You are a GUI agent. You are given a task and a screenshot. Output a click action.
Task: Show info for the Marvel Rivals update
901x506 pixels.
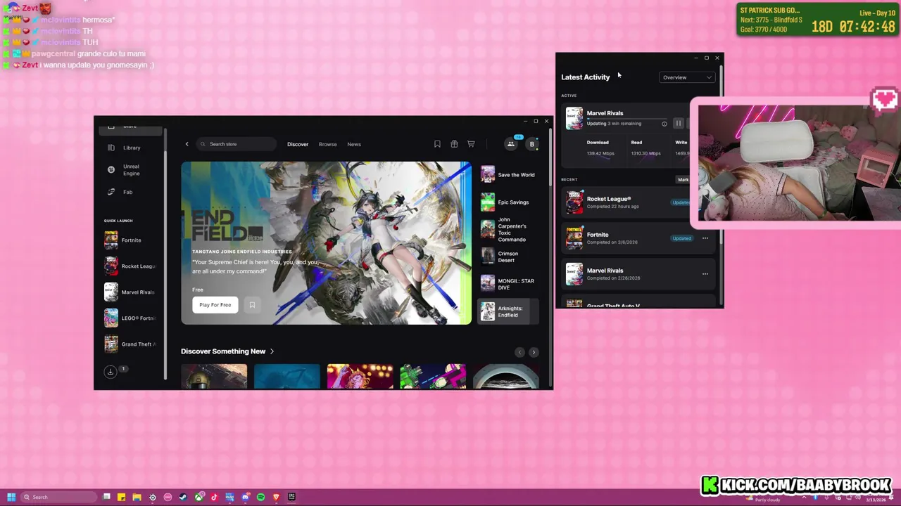[x=664, y=124]
